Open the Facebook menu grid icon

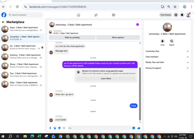(x=176, y=15)
